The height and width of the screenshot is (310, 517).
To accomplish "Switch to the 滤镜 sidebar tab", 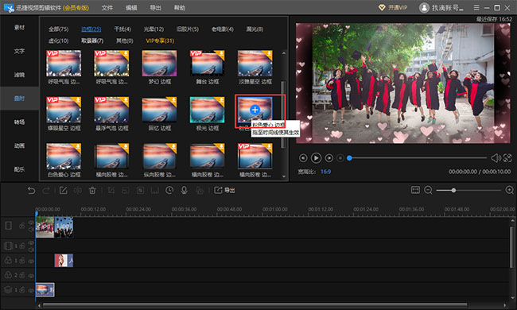I will tap(19, 75).
